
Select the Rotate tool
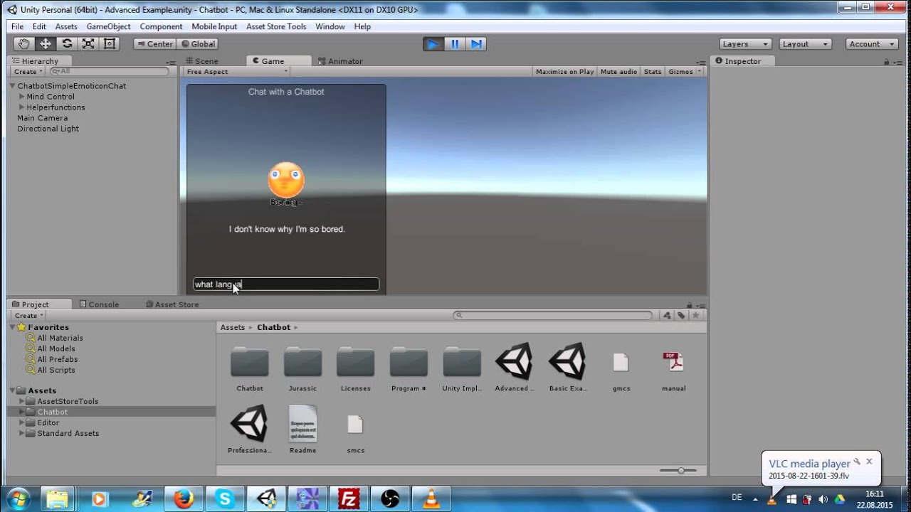coord(67,44)
